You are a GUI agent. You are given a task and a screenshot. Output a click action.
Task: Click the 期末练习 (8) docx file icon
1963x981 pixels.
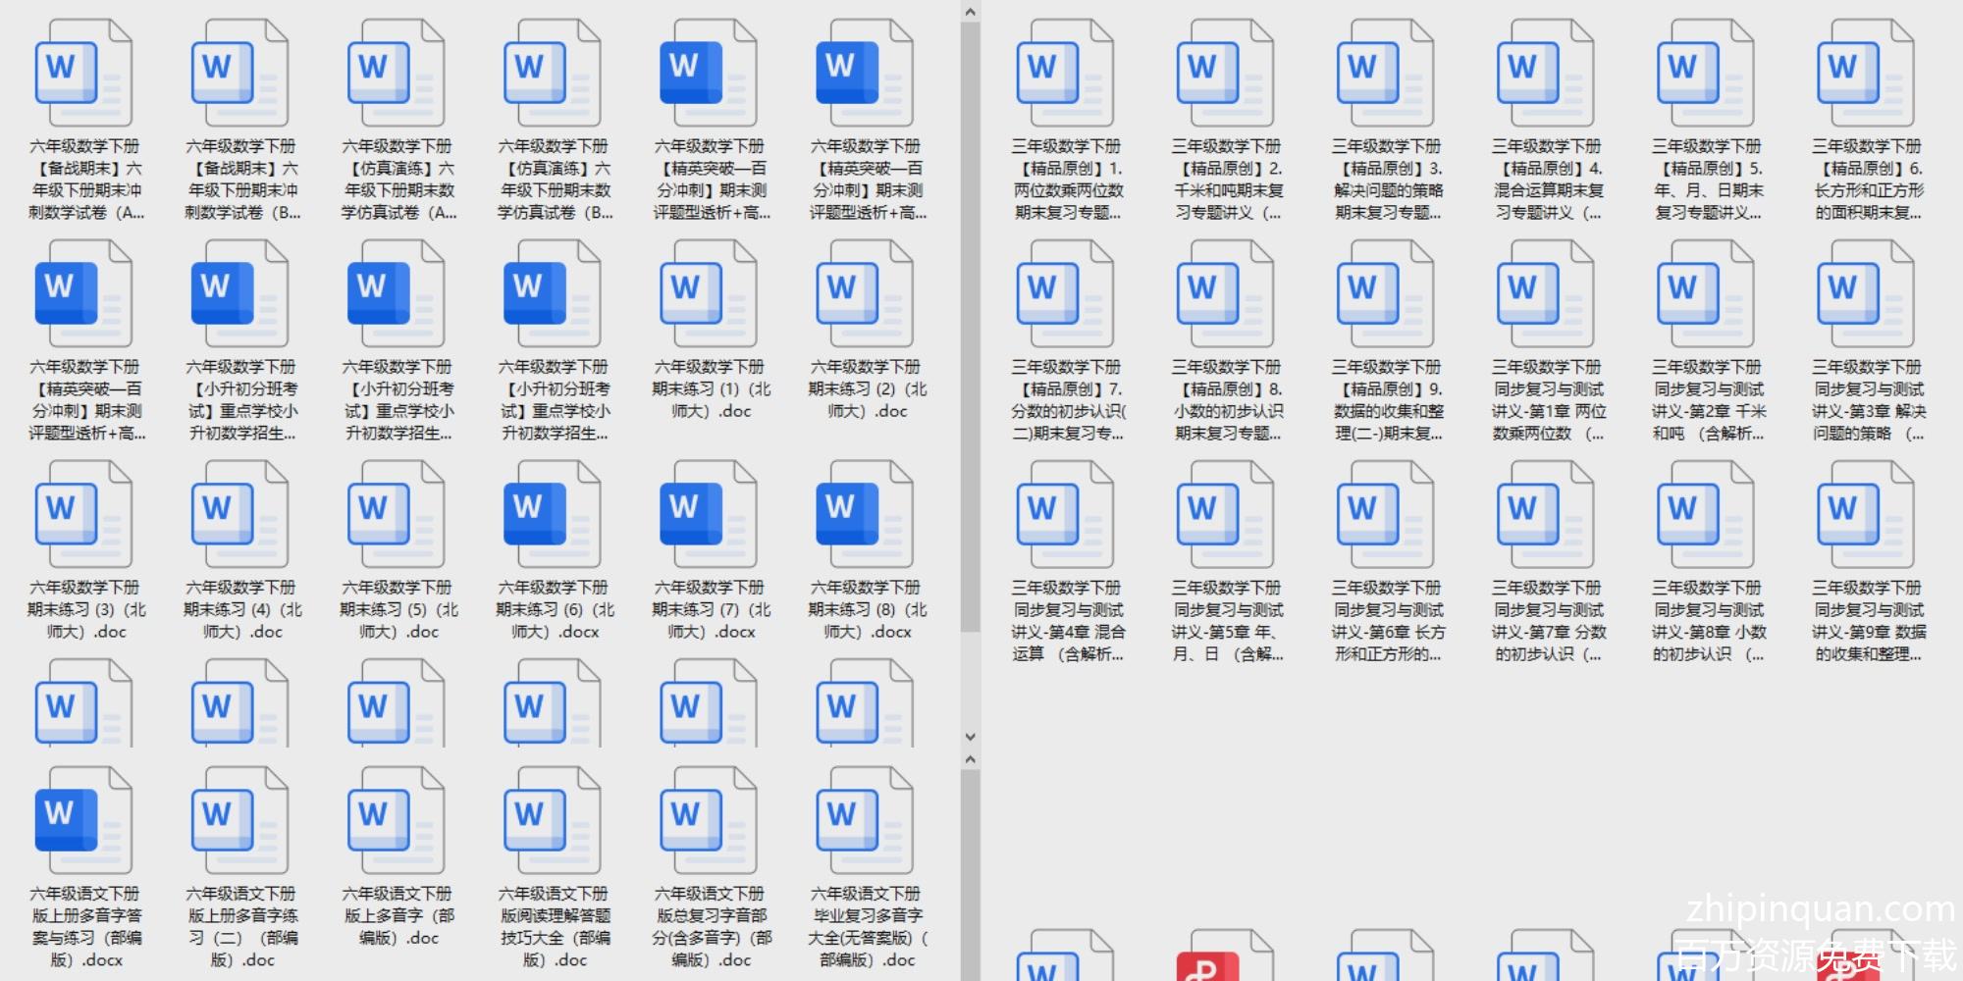click(865, 516)
